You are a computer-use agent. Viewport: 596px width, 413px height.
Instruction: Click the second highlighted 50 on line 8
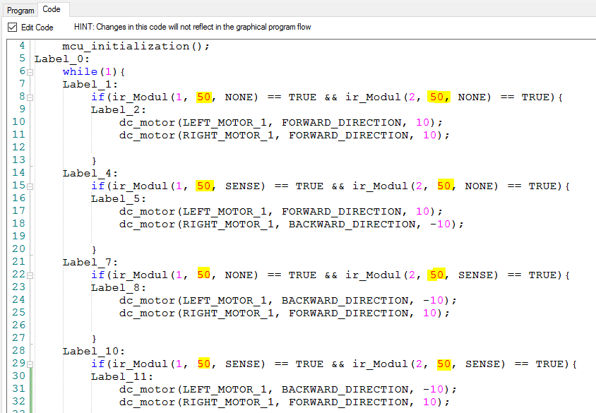tap(437, 97)
